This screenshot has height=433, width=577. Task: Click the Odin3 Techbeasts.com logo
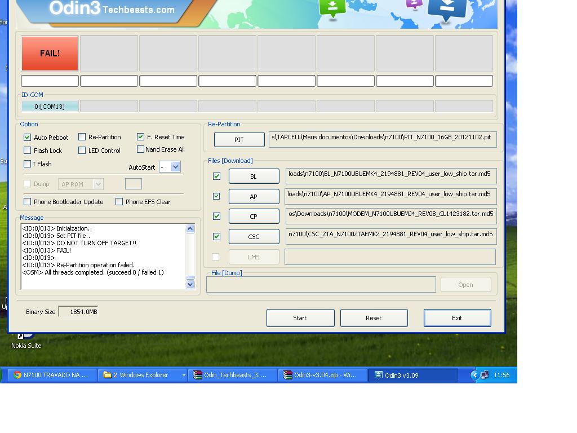pos(112,8)
